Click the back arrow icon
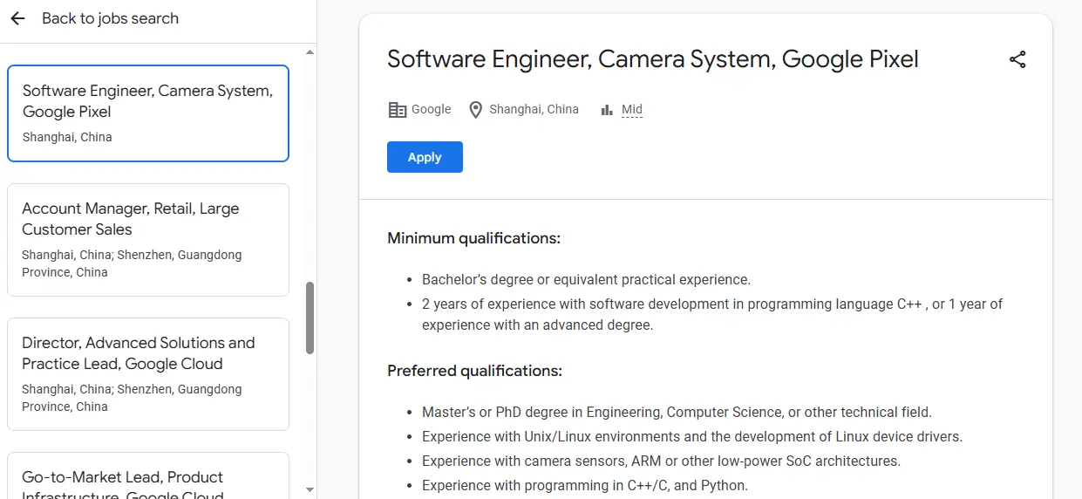1082x499 pixels. (x=17, y=18)
